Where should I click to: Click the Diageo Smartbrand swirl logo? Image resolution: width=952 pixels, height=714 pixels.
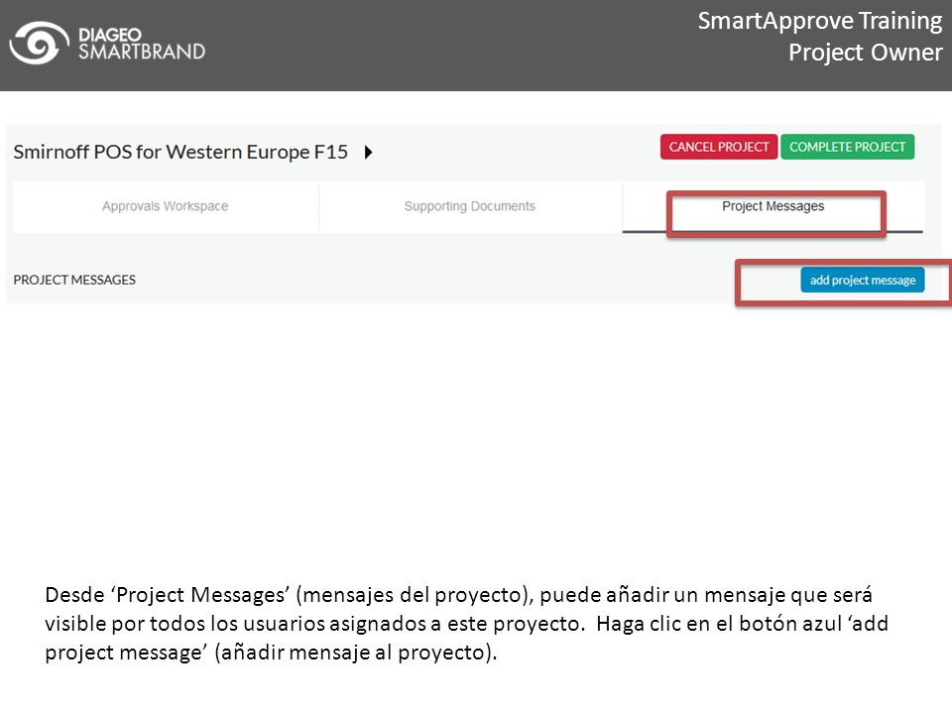tap(39, 43)
